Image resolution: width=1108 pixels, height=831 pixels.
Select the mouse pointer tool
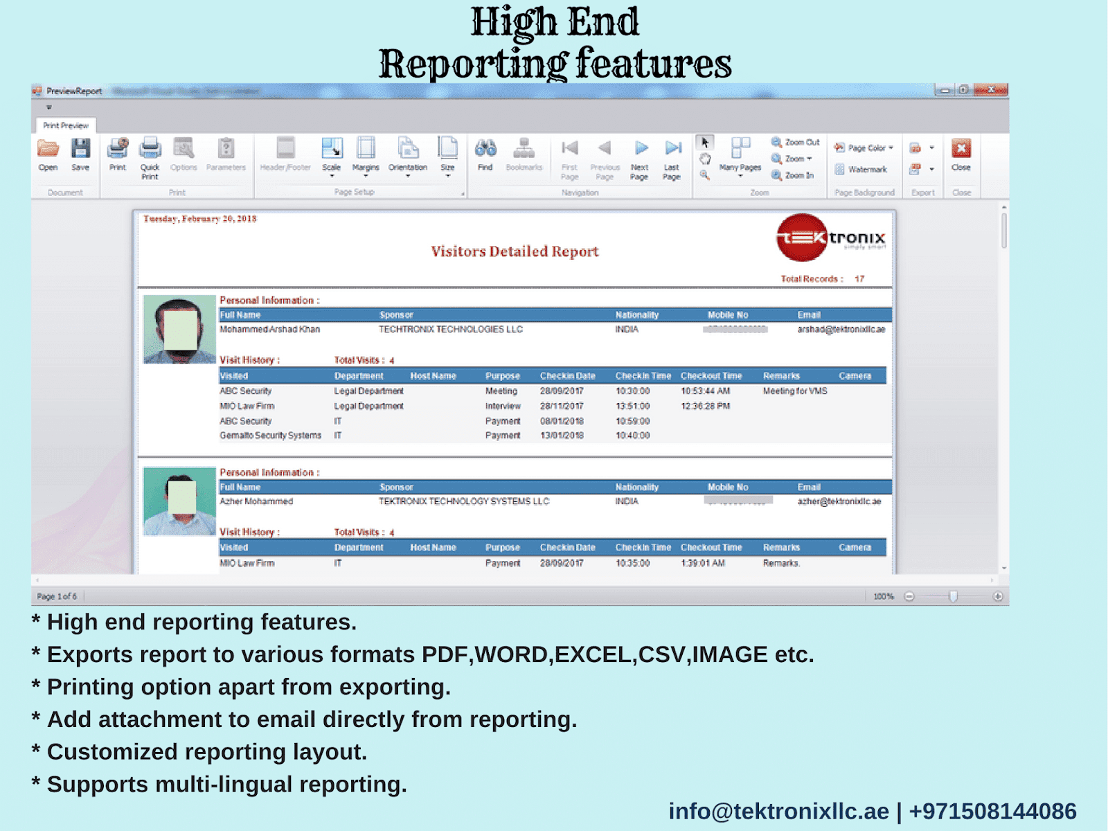705,143
